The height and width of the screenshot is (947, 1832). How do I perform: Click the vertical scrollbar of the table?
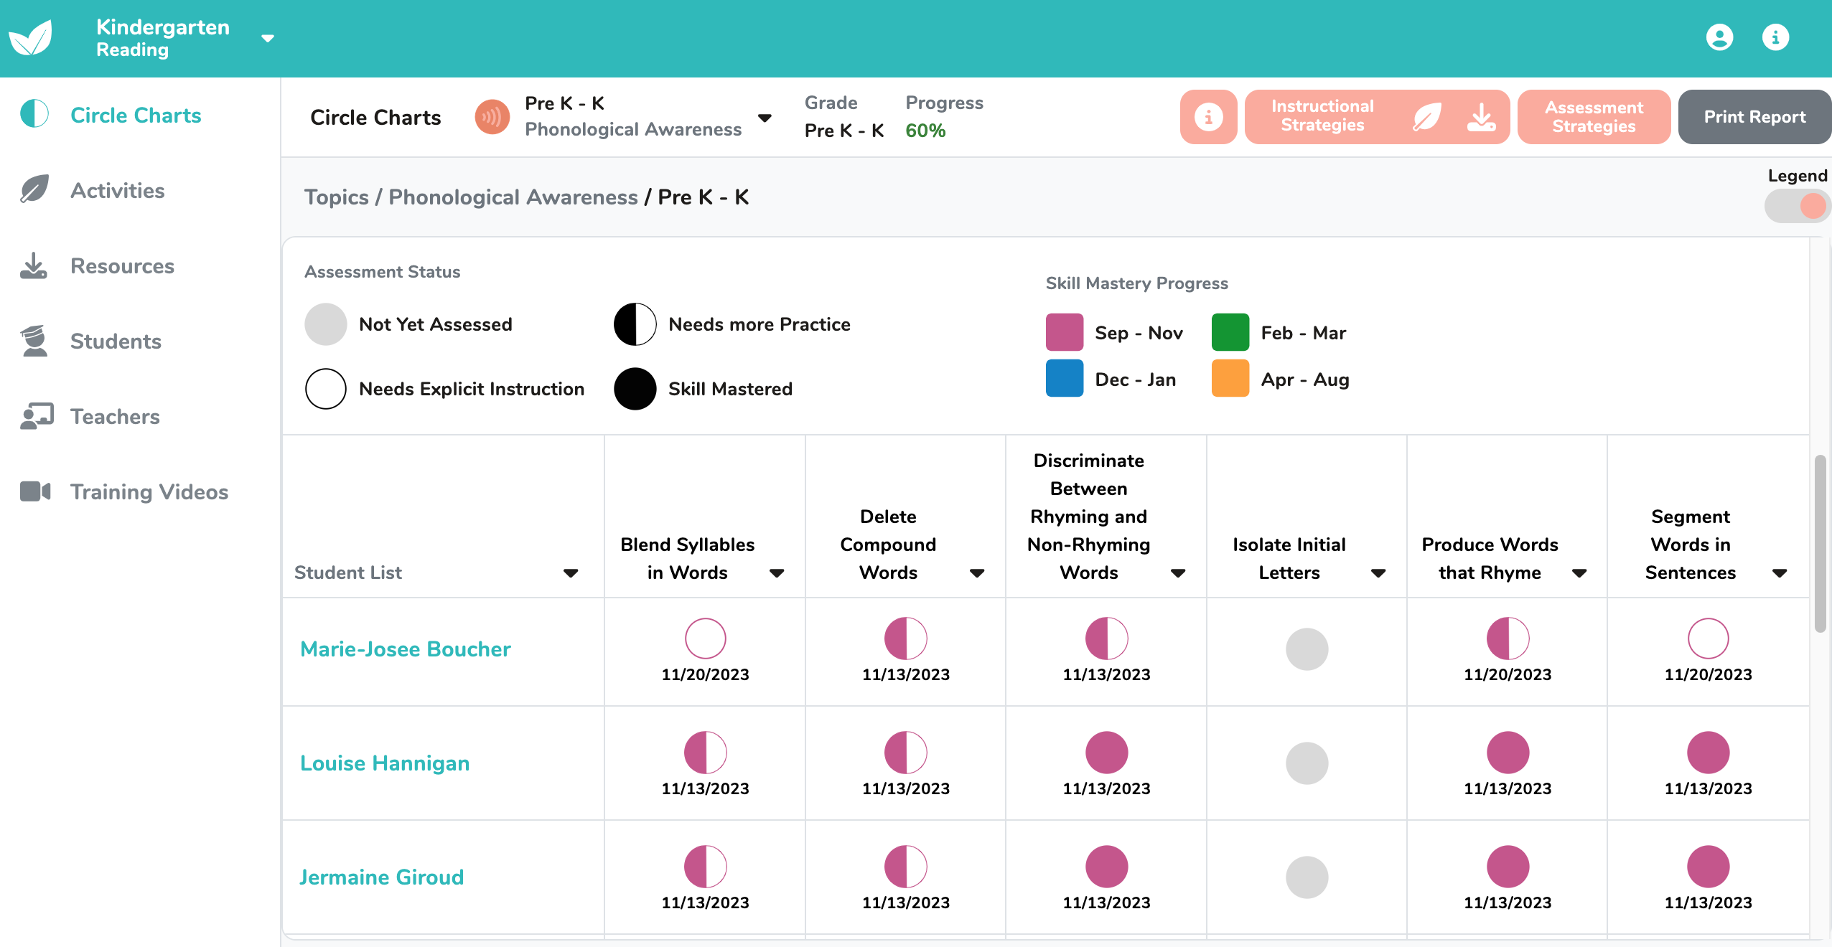(x=1820, y=544)
